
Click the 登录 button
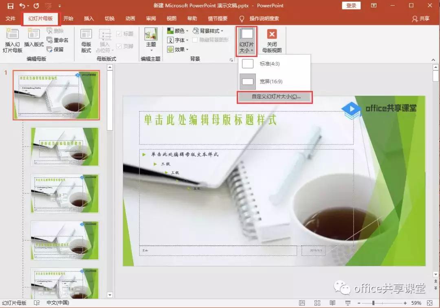pyautogui.click(x=351, y=6)
